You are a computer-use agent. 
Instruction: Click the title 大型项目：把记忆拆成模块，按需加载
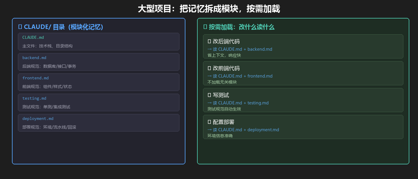(x=209, y=9)
